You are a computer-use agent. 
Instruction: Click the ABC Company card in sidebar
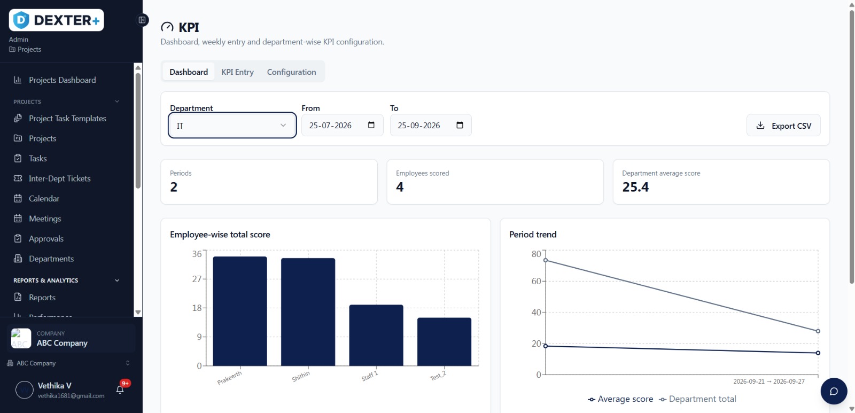(71, 338)
